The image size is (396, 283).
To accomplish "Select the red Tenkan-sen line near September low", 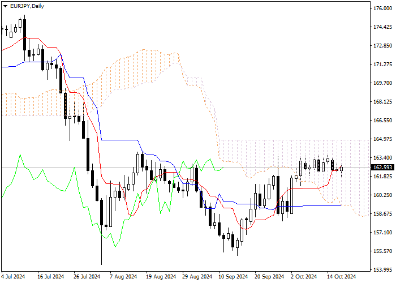I will pos(246,229).
